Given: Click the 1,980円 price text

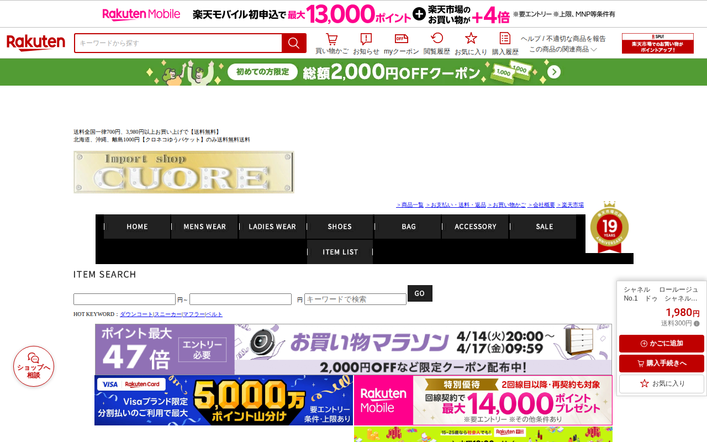Looking at the screenshot, I should pos(683,313).
